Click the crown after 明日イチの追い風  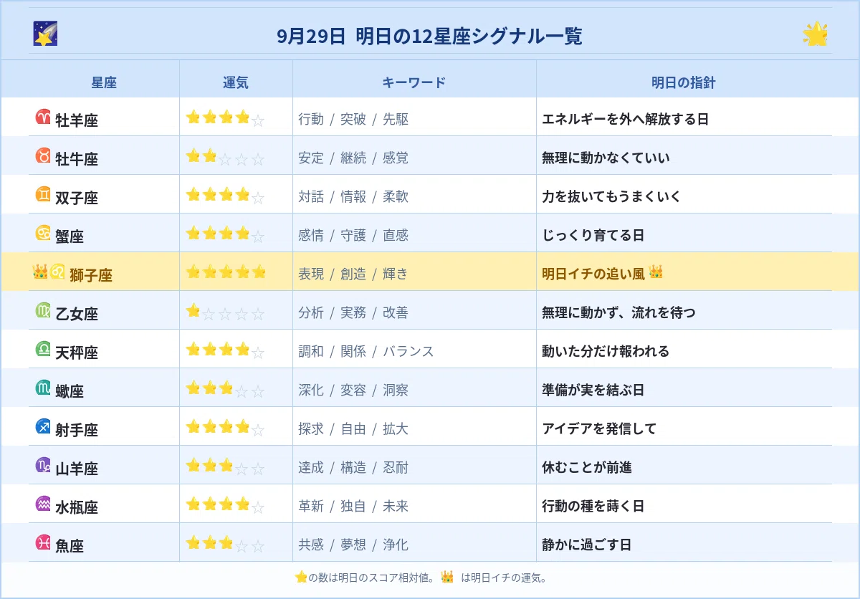pyautogui.click(x=656, y=272)
